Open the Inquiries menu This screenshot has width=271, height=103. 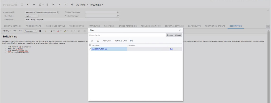tap(96, 5)
